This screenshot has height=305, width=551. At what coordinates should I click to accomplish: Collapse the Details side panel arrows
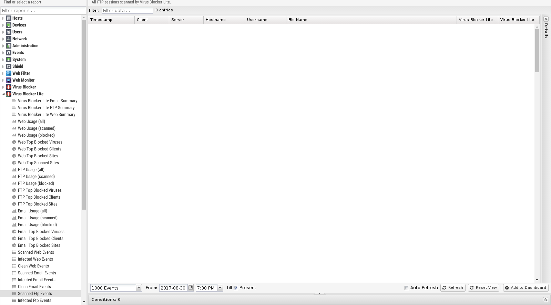pyautogui.click(x=546, y=19)
